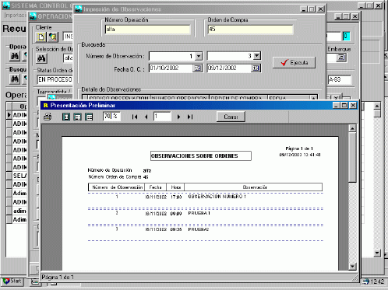Viewport: 388px width, 290px height.
Task: Click binoculars icon under Selección de Operación
Action: click(41, 58)
